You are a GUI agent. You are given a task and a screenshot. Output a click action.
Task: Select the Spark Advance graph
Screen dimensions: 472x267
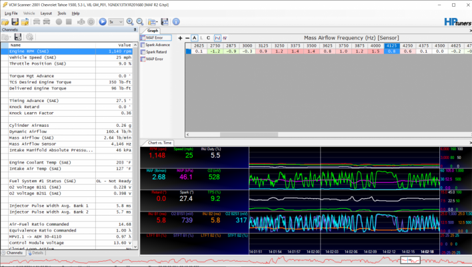[x=155, y=45]
